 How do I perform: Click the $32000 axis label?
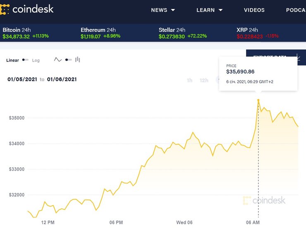17,195
